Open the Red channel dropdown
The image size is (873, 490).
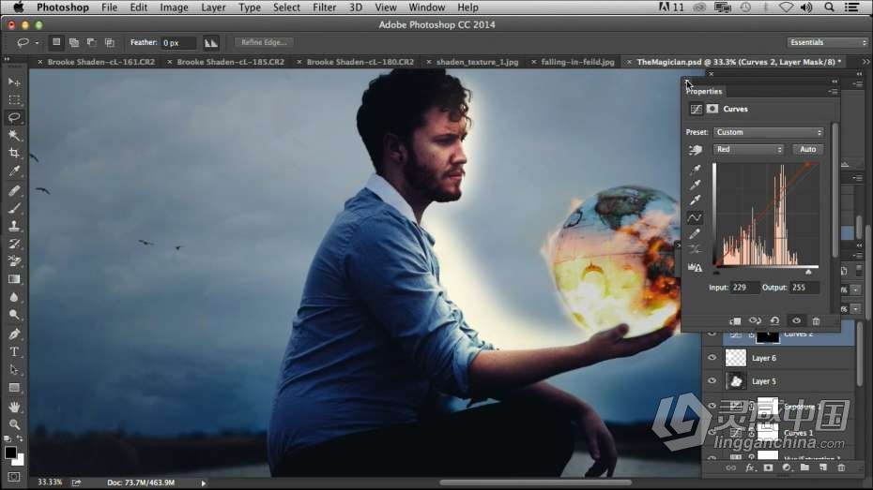[x=748, y=150]
